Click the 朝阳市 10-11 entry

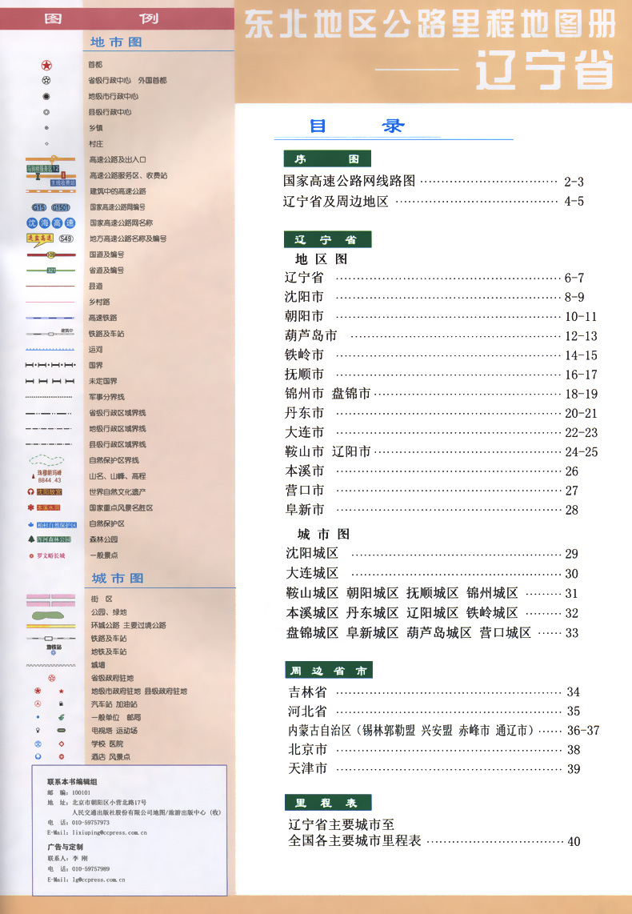(x=441, y=316)
